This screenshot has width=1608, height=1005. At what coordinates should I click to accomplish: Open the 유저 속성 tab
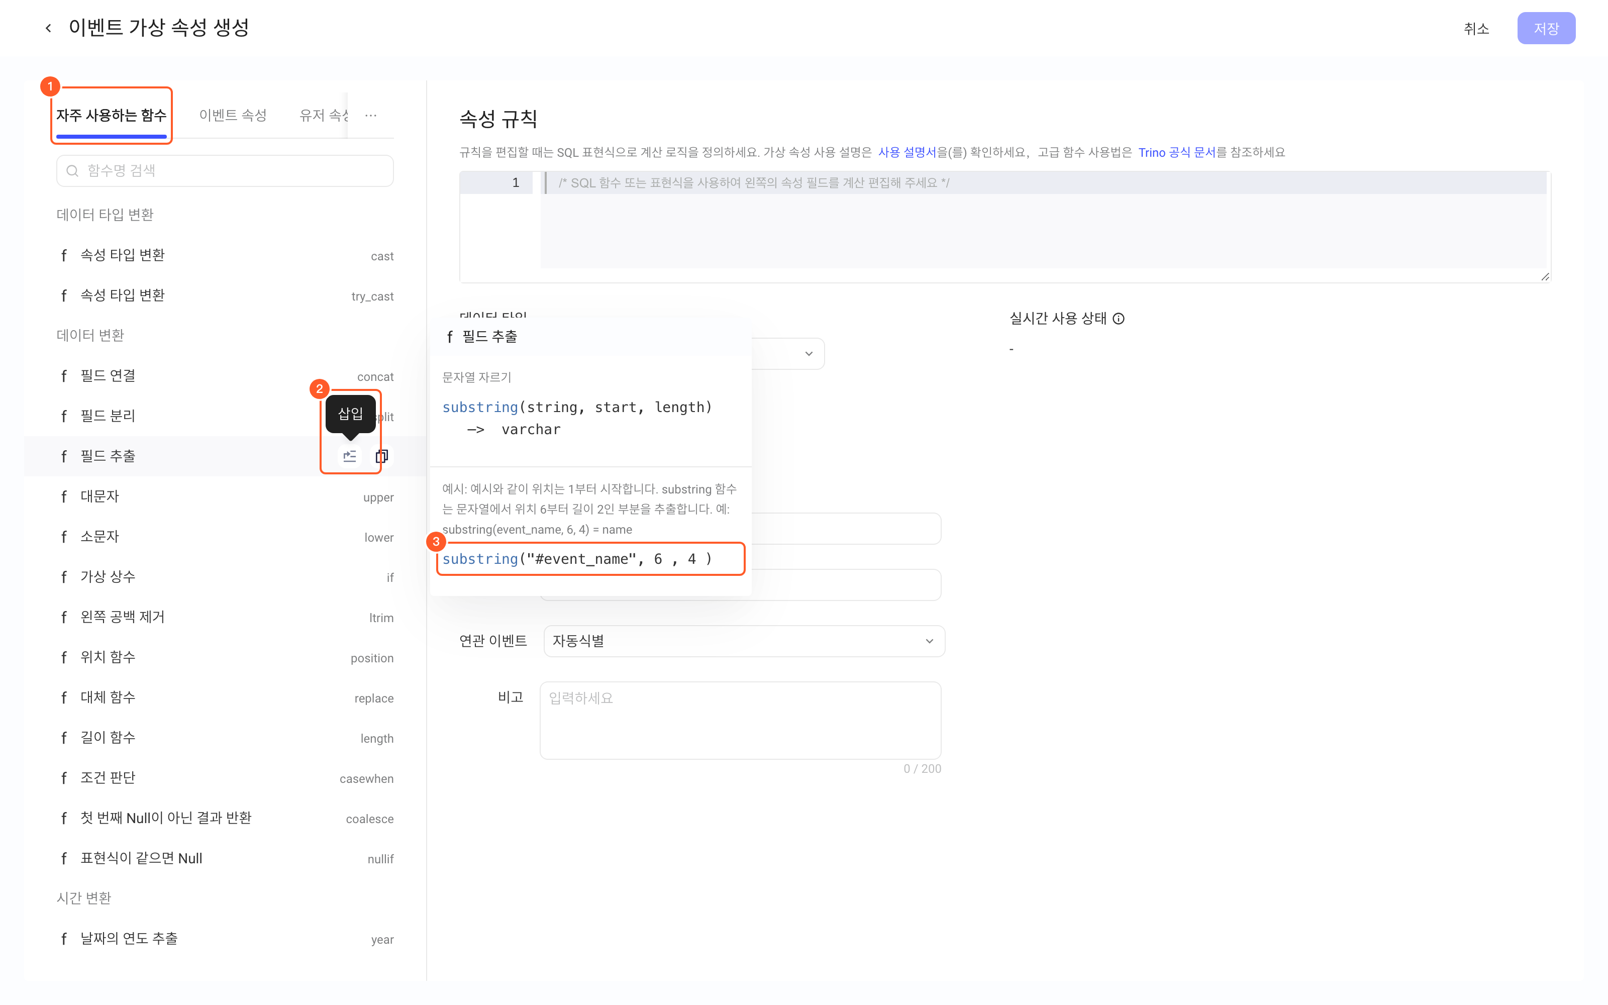[x=324, y=115]
